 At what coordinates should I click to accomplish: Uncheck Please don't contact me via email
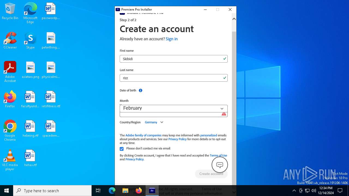pyautogui.click(x=122, y=149)
